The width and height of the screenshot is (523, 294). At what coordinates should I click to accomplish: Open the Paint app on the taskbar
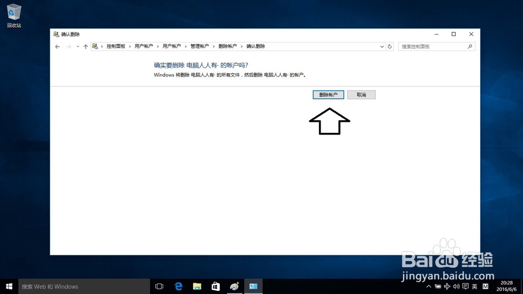(x=234, y=286)
